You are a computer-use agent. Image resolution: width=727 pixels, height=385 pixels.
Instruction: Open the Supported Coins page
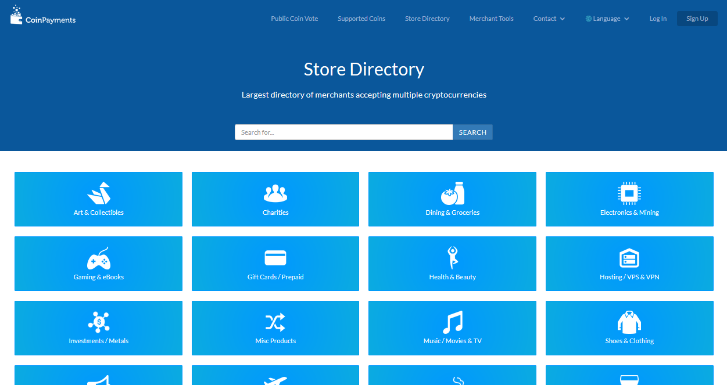[x=361, y=19]
